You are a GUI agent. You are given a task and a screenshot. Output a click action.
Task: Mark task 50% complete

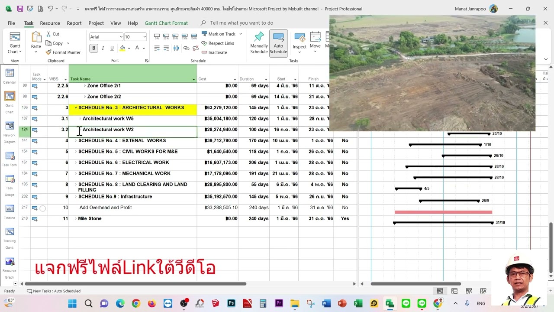pos(176,36)
